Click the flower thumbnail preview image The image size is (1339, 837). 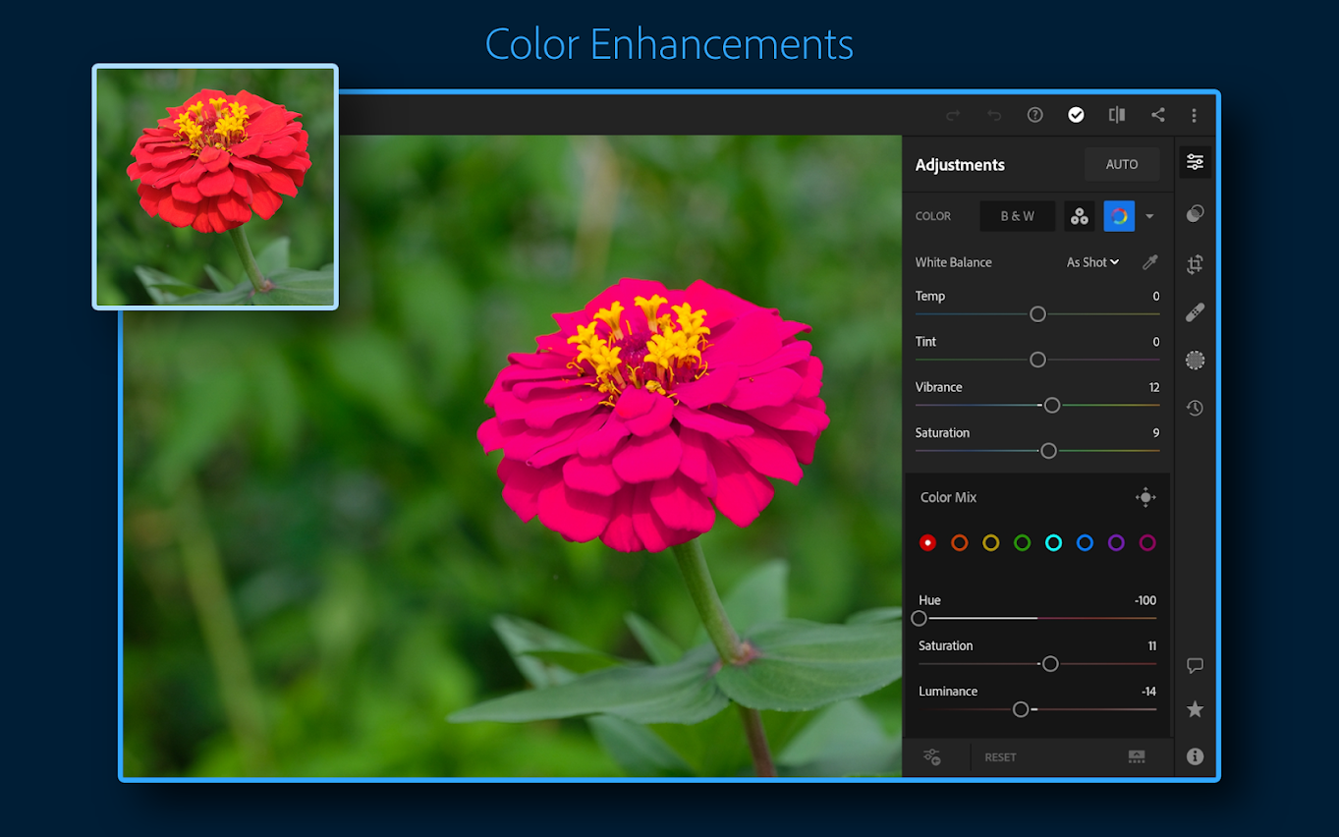click(x=214, y=187)
